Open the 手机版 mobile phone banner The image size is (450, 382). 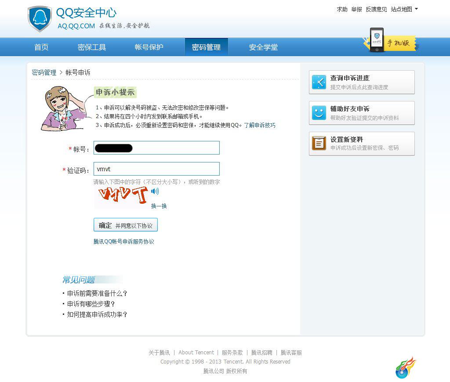coord(390,41)
